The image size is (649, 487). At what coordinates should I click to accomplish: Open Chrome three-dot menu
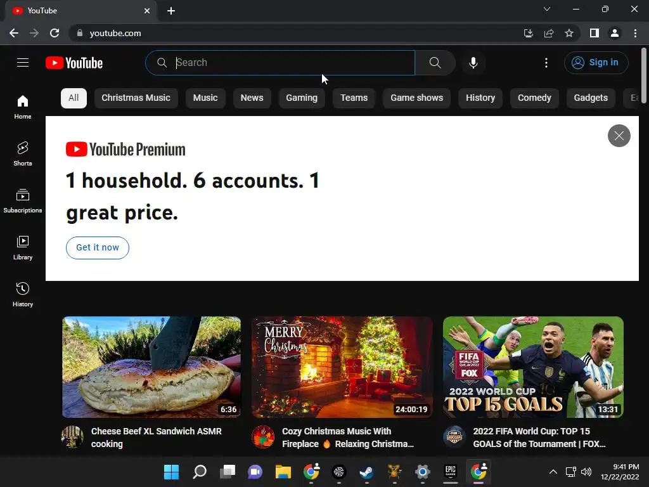click(x=635, y=33)
